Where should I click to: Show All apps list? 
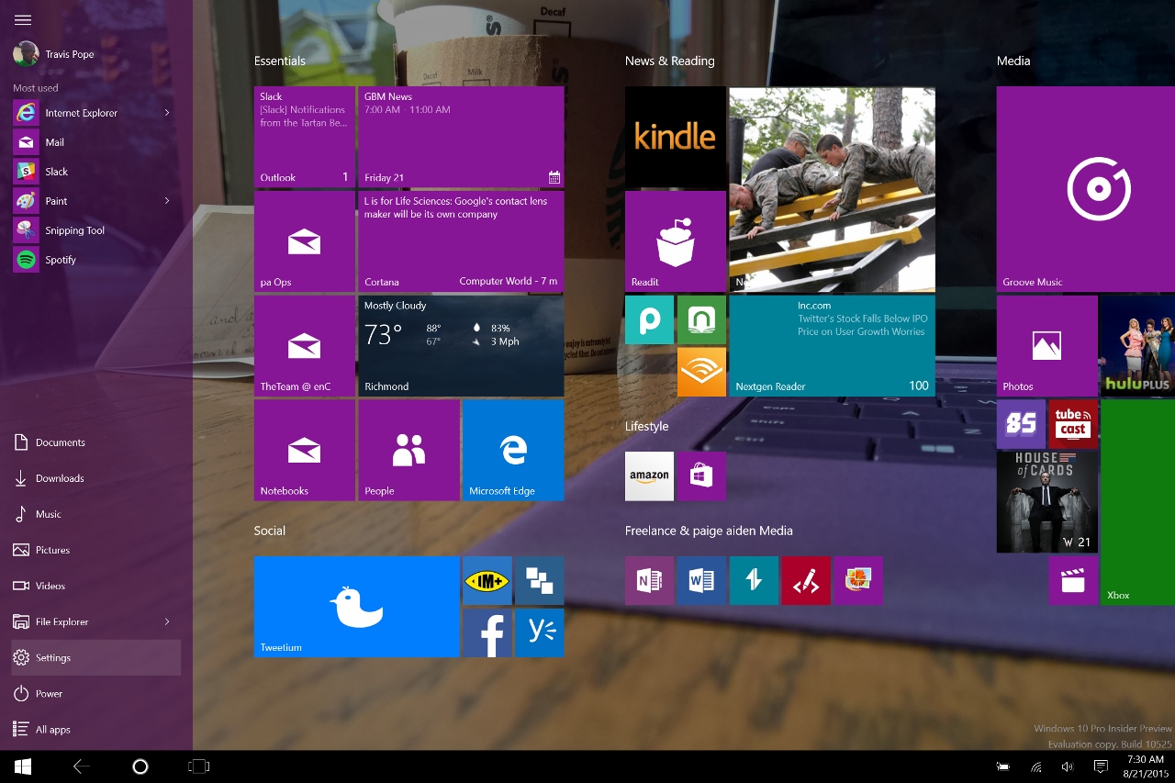click(95, 729)
